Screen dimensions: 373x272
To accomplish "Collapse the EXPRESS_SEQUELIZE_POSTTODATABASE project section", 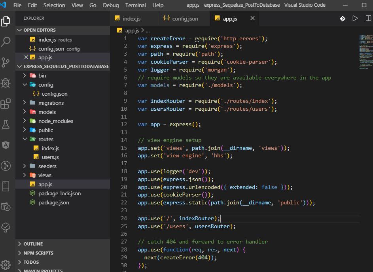I will click(x=62, y=66).
